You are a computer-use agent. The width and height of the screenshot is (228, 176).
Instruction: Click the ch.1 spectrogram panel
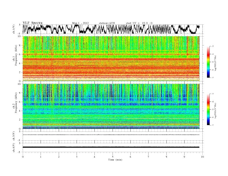pos(111,59)
